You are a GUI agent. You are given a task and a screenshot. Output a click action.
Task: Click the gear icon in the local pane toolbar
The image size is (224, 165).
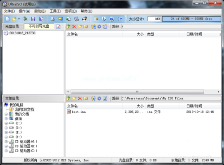(x=99, y=98)
